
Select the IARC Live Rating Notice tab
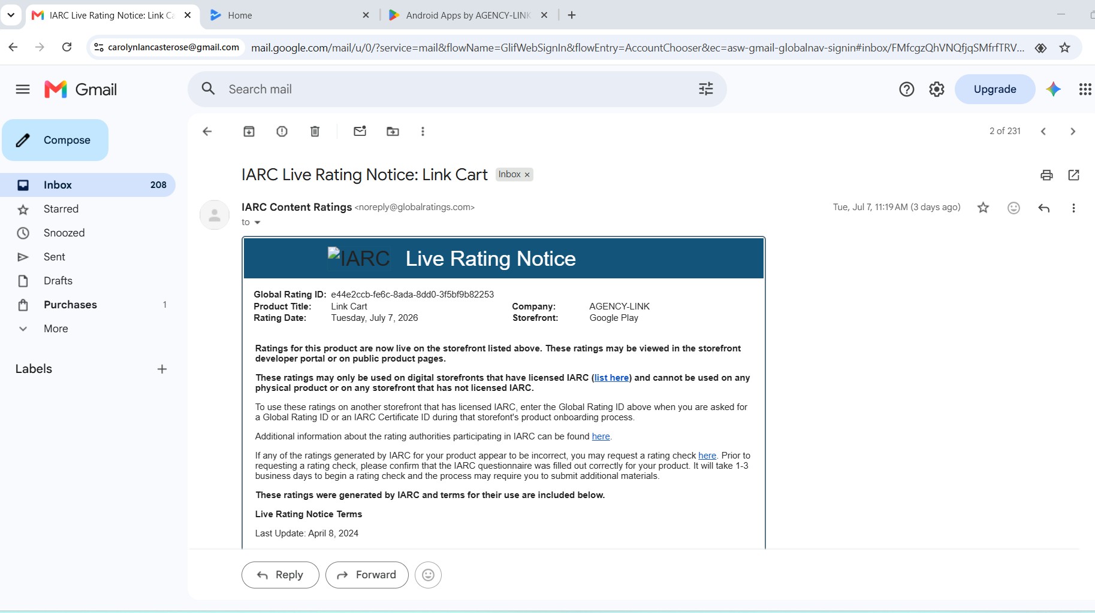(111, 15)
